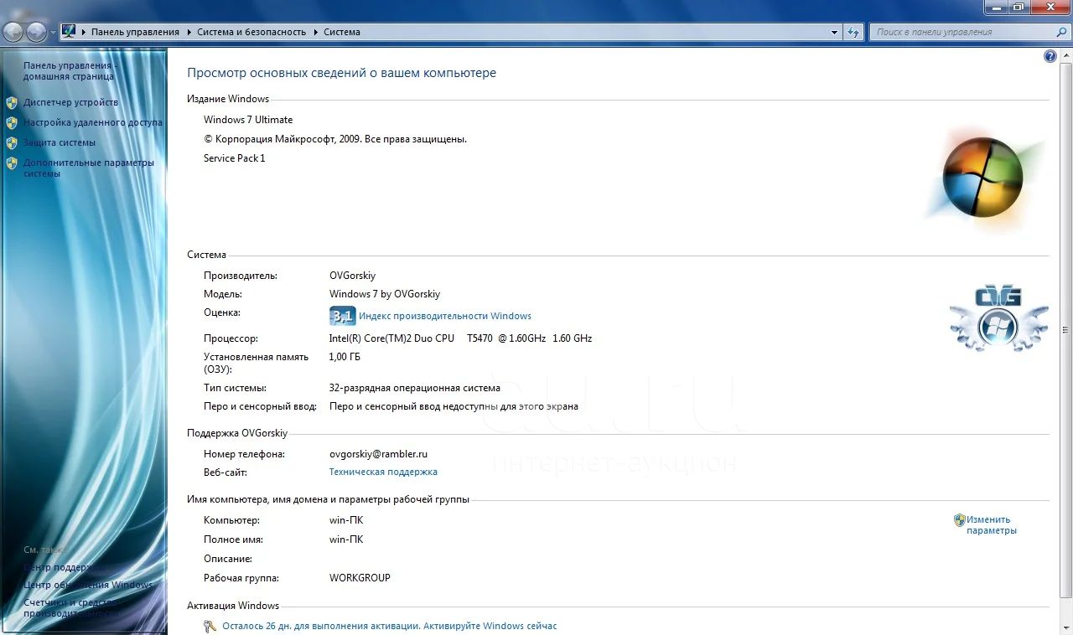The image size is (1073, 635).
Task: Go forward with the Forward arrow button
Action: pos(36,33)
